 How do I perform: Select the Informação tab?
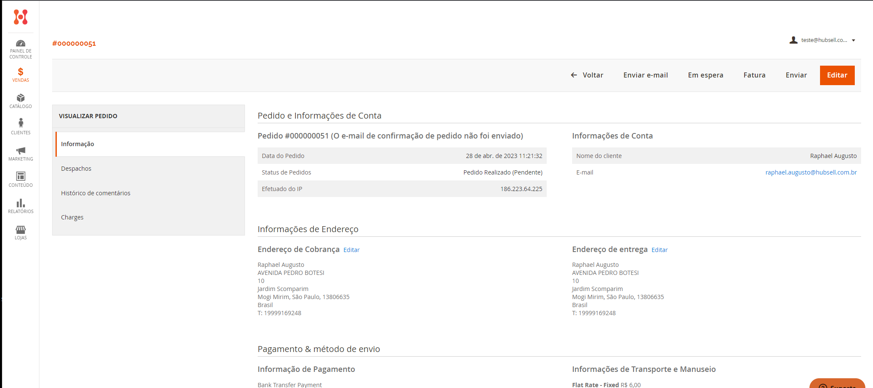pyautogui.click(x=78, y=144)
